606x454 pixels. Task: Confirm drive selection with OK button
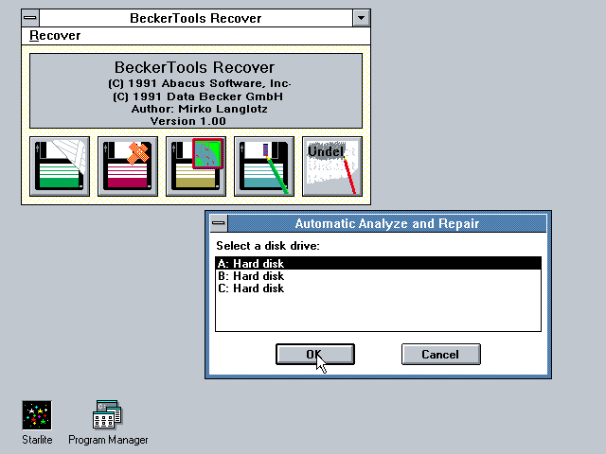315,354
